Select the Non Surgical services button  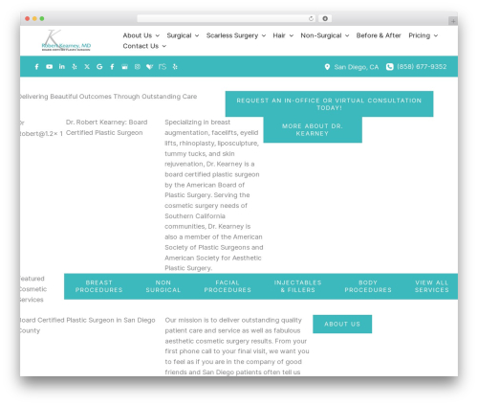point(163,286)
